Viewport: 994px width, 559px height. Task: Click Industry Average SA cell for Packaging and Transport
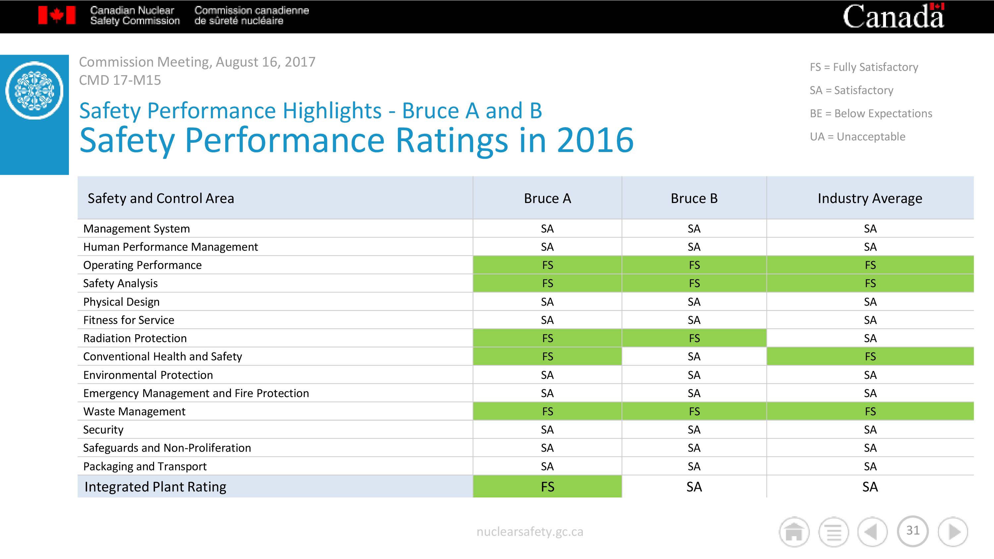coord(870,466)
